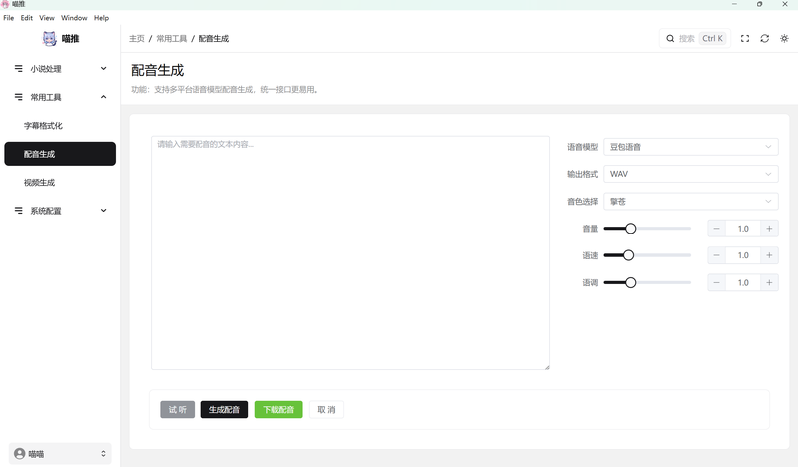
Task: Expand the 小说处理 menu chevron
Action: 104,68
